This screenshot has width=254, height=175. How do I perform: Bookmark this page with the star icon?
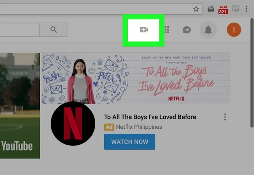pyautogui.click(x=196, y=9)
